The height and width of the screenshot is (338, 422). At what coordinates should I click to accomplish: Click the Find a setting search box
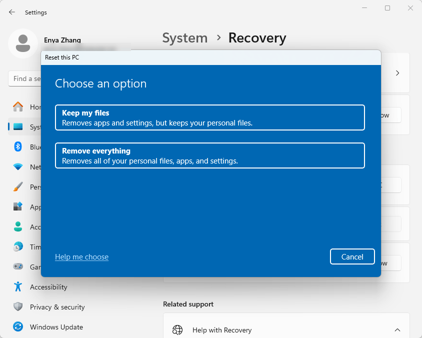(25, 78)
